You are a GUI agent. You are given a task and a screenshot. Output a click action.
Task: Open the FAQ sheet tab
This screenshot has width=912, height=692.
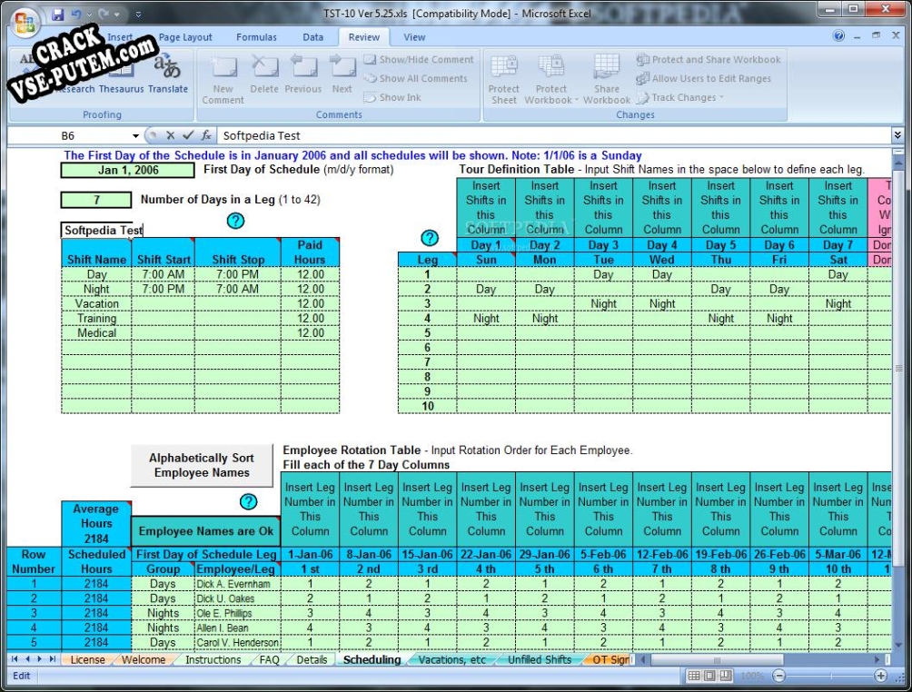point(269,660)
